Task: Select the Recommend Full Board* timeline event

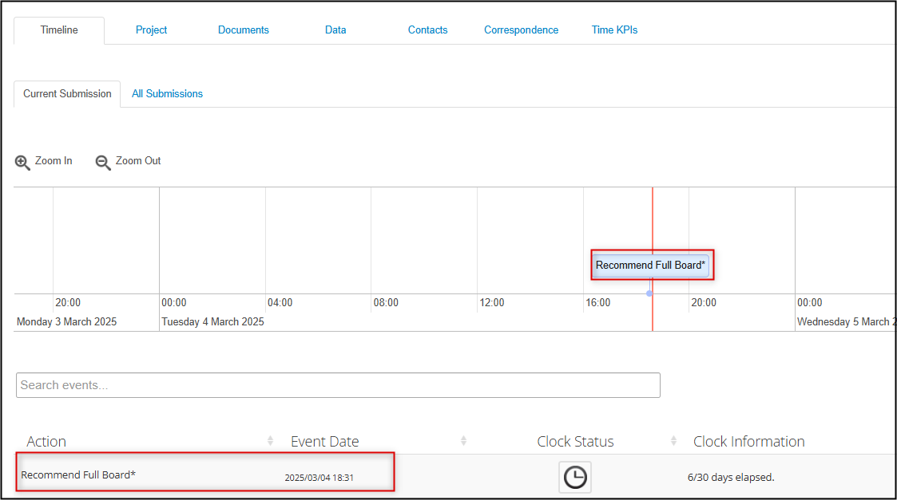Action: [650, 265]
